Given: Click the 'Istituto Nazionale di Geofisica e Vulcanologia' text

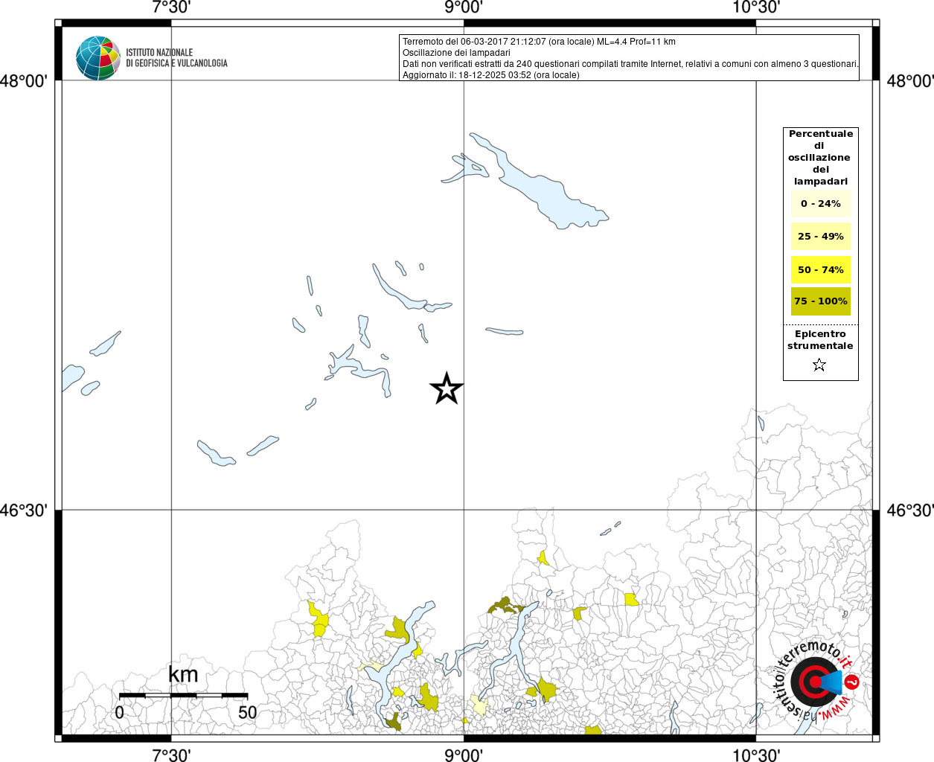Looking at the screenshot, I should pyautogui.click(x=176, y=58).
